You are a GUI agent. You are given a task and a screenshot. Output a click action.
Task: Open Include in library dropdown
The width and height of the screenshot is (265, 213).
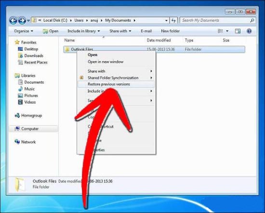[84, 31]
